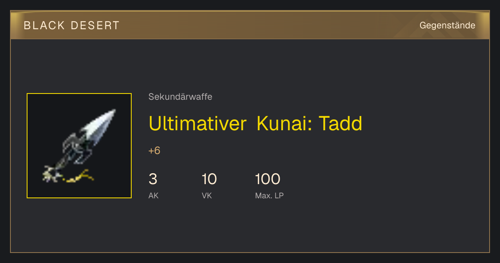Click the AK stat label
This screenshot has height=263, width=500.
coord(153,195)
